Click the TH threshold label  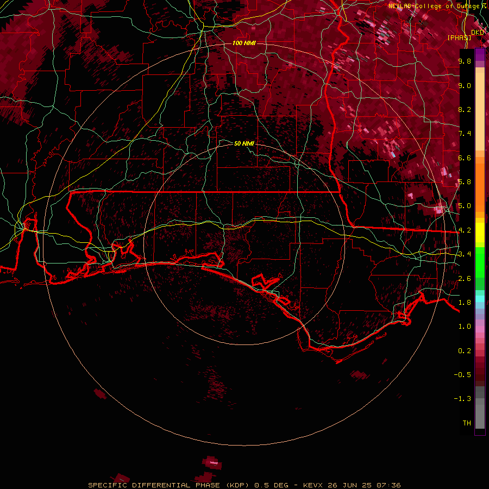tap(467, 423)
